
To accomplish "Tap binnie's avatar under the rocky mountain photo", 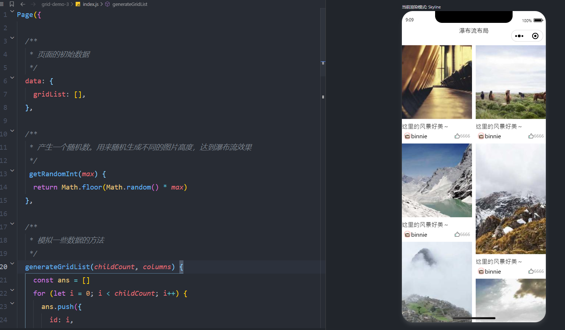I will point(481,271).
